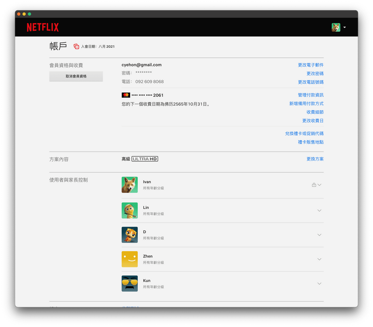This screenshot has height=327, width=373.
Task: Click the red member-since icon
Action: (76, 47)
